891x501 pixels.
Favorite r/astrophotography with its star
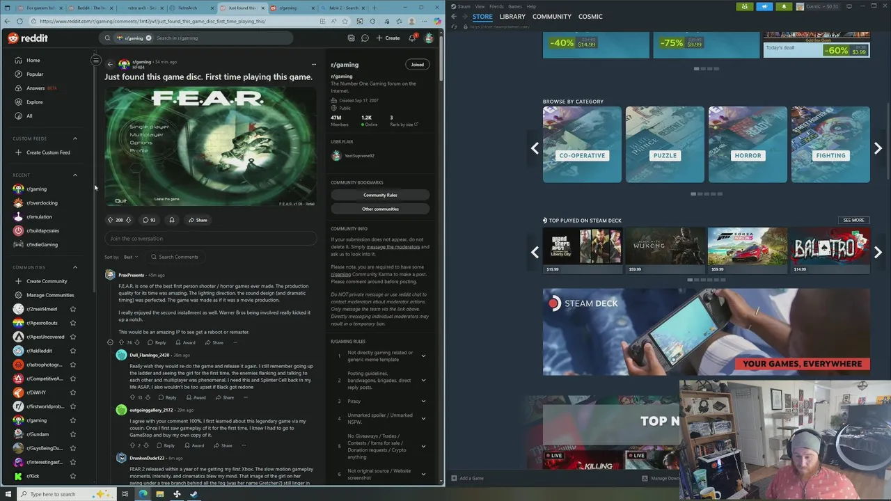pos(72,365)
